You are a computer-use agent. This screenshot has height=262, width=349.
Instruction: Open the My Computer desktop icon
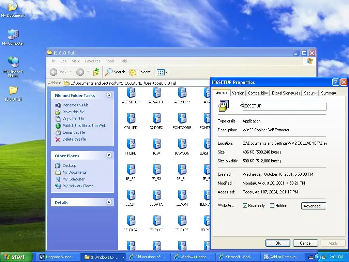13,38
